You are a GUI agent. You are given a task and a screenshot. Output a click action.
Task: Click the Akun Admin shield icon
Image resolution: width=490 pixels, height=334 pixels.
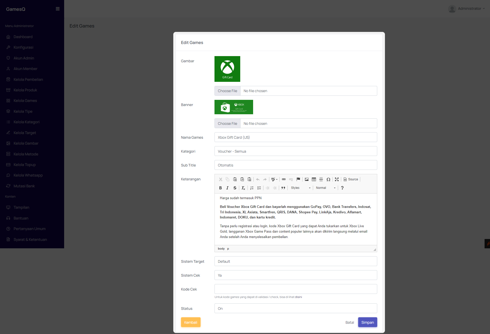tap(8, 58)
